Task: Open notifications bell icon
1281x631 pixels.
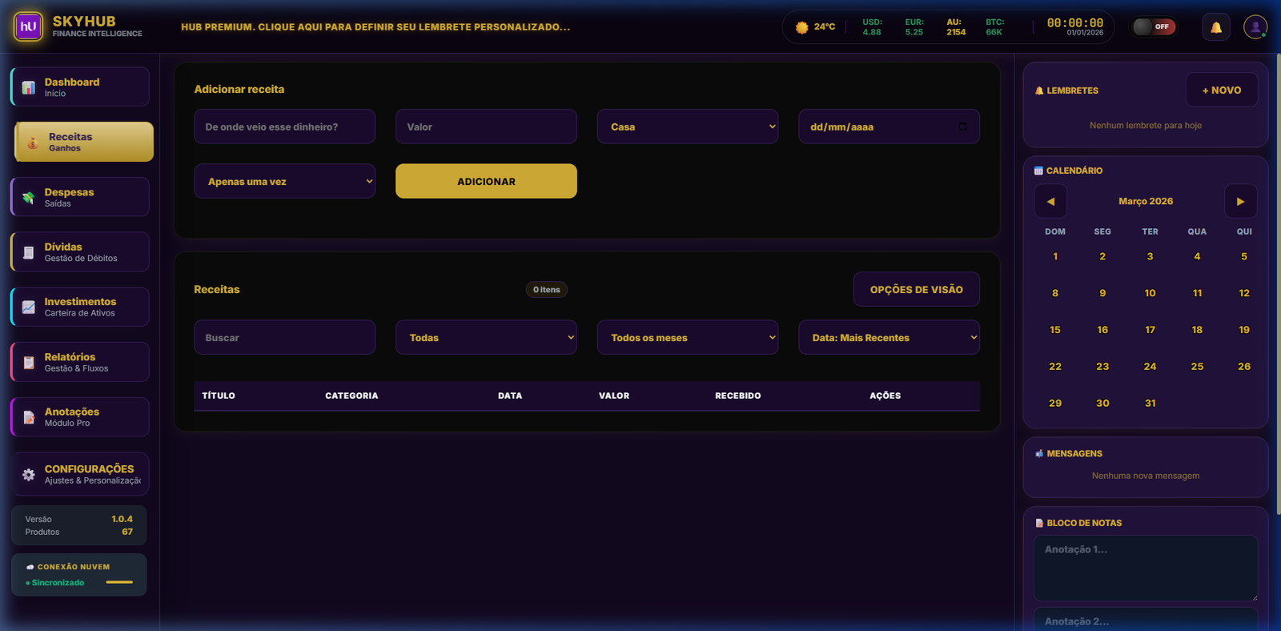Action: point(1215,27)
